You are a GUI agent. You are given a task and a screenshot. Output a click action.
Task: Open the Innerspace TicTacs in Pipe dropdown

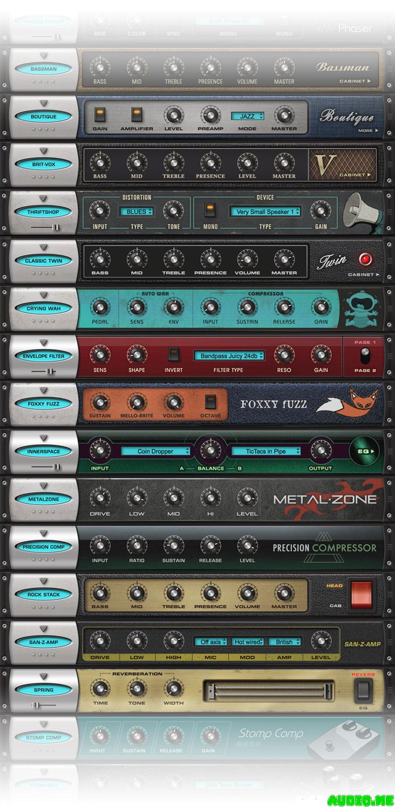(266, 451)
